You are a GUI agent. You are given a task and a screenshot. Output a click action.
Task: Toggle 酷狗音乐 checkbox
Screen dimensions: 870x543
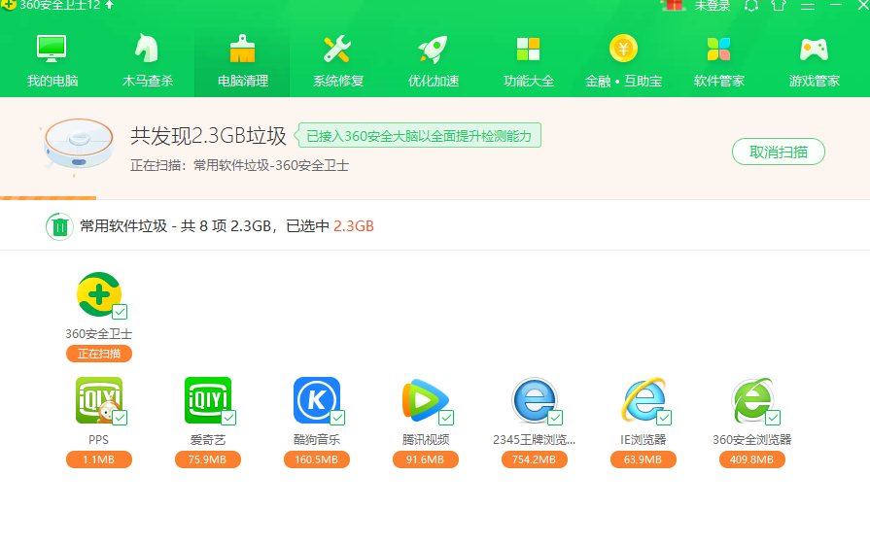tap(337, 417)
